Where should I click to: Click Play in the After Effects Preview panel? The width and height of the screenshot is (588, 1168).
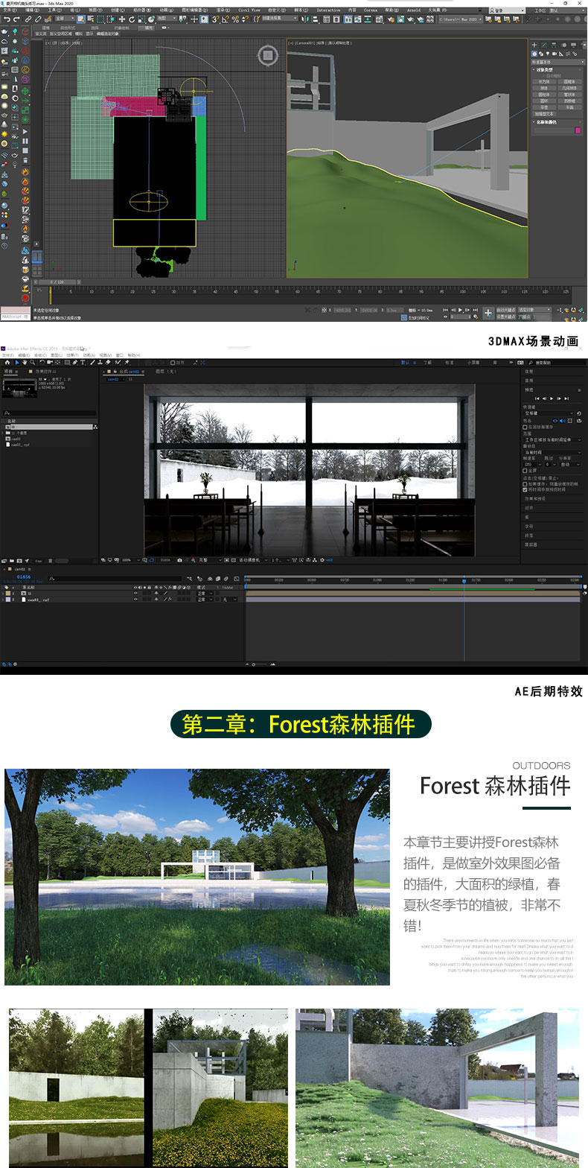click(x=552, y=399)
